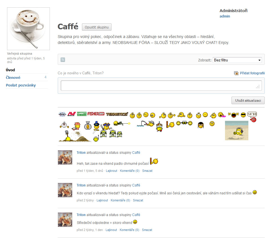Viewport: 274px width, 238px height.
Task: Open the RSS feed icon
Action: [x=63, y=60]
